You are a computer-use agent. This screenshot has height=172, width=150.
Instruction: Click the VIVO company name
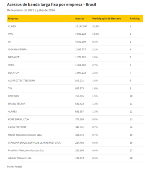[x=11, y=34]
